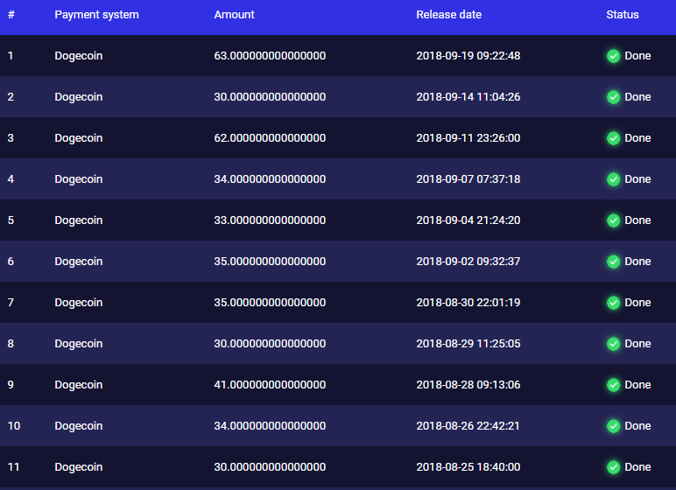Click Done label in row 10
Viewport: 676px width, 490px height.
637,426
